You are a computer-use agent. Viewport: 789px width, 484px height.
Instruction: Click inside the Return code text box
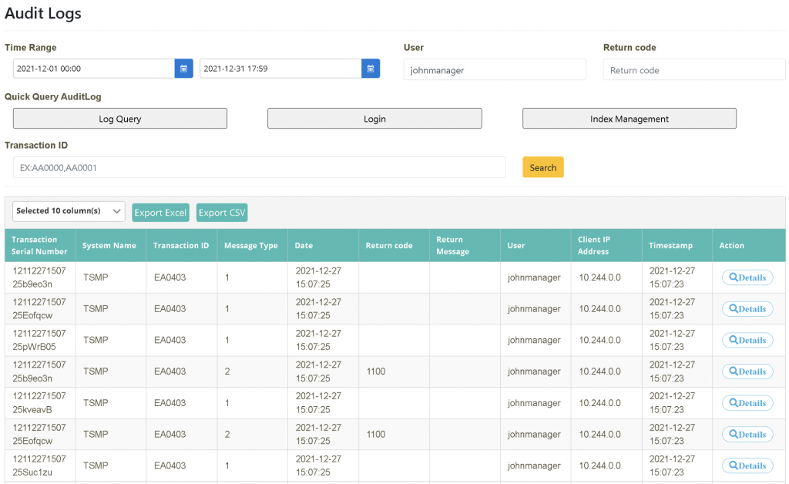pyautogui.click(x=693, y=69)
